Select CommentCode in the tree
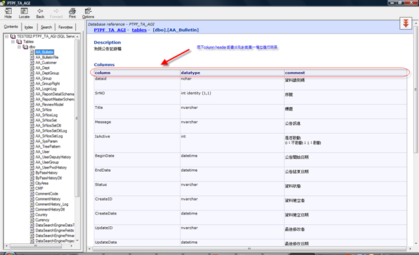419x255 pixels. click(x=46, y=194)
